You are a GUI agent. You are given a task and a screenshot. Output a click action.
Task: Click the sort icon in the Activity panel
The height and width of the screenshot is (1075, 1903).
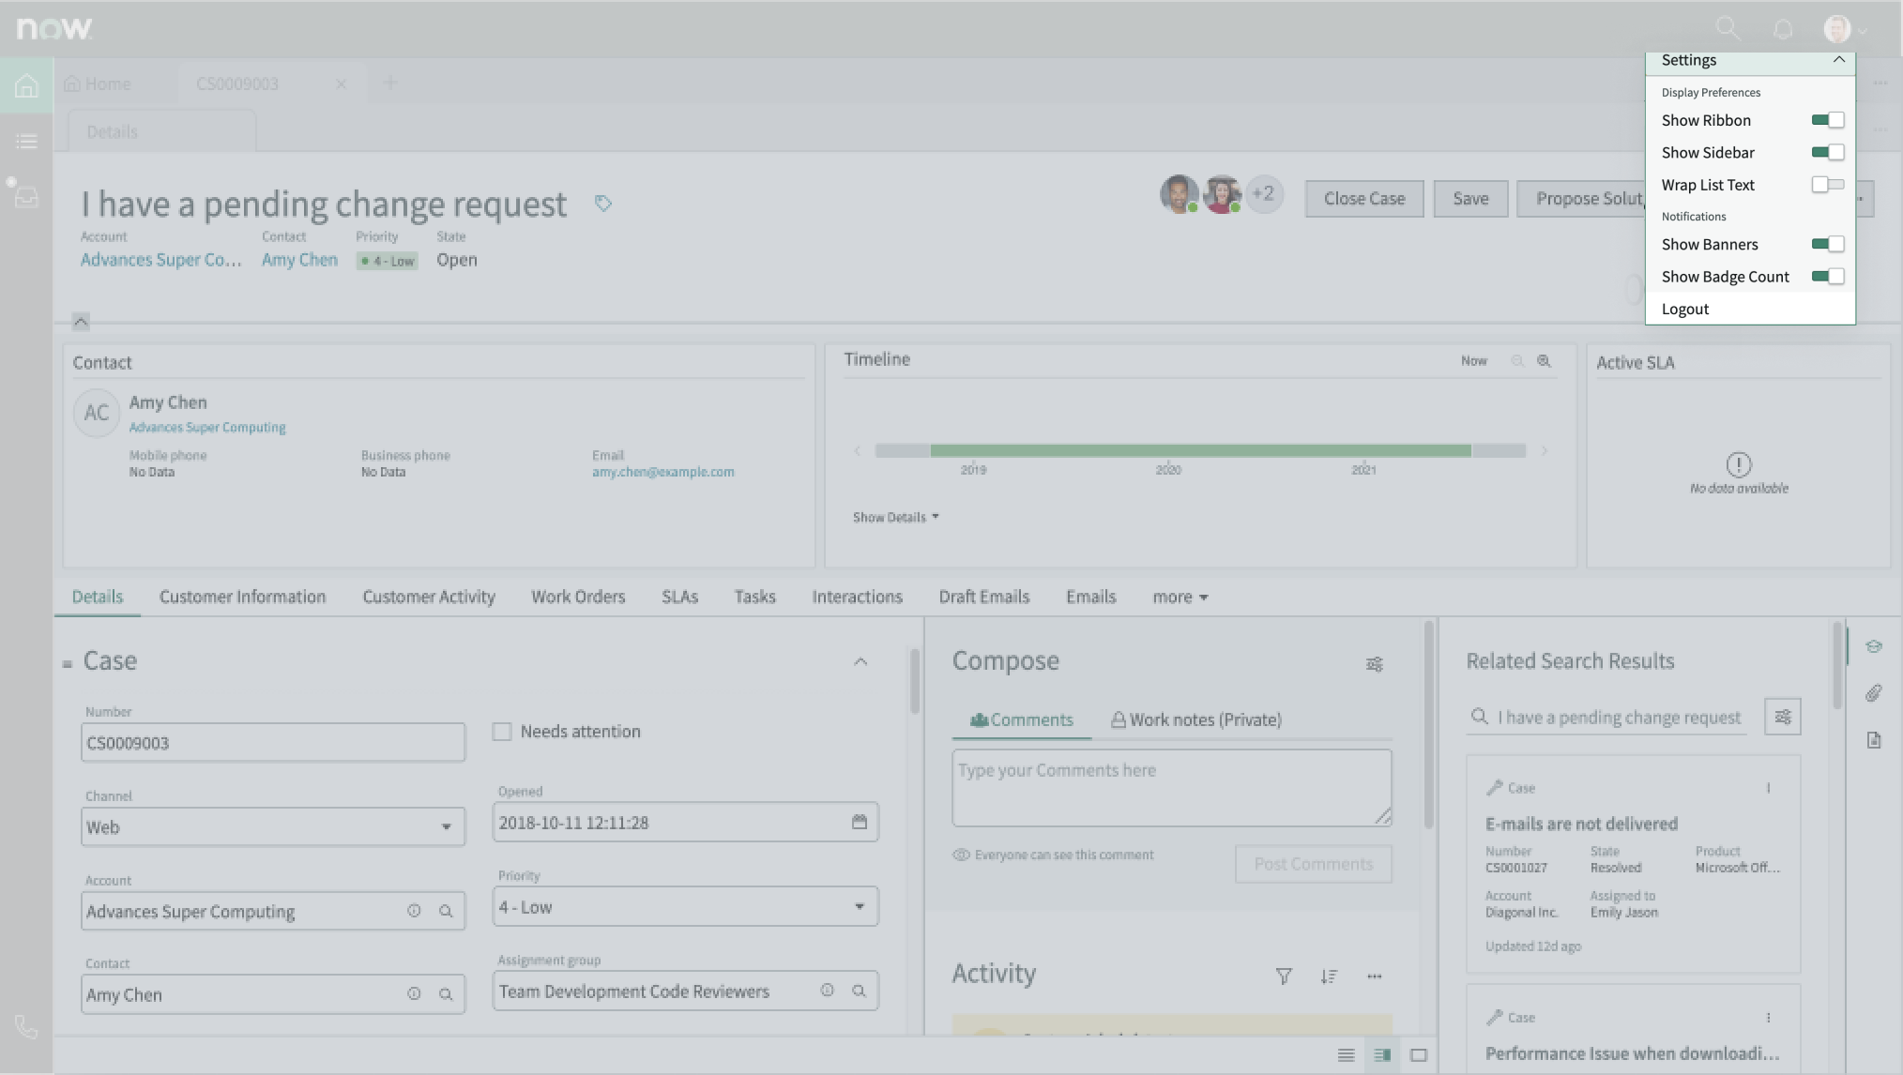click(x=1330, y=977)
